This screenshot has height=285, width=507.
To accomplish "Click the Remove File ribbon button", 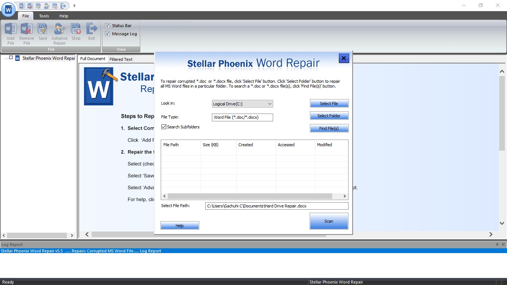I will pyautogui.click(x=27, y=34).
